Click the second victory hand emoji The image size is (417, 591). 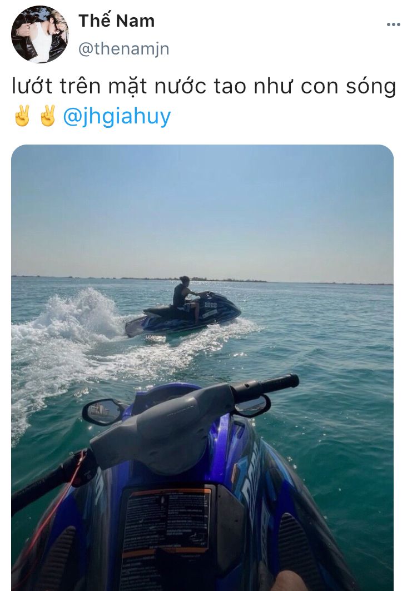(47, 116)
